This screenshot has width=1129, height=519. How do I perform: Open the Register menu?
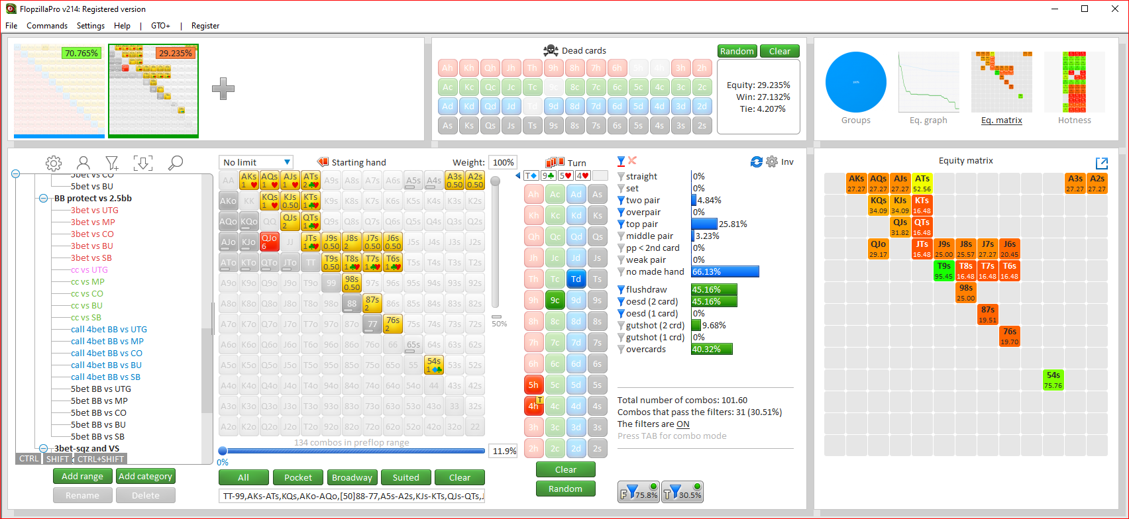click(x=205, y=26)
